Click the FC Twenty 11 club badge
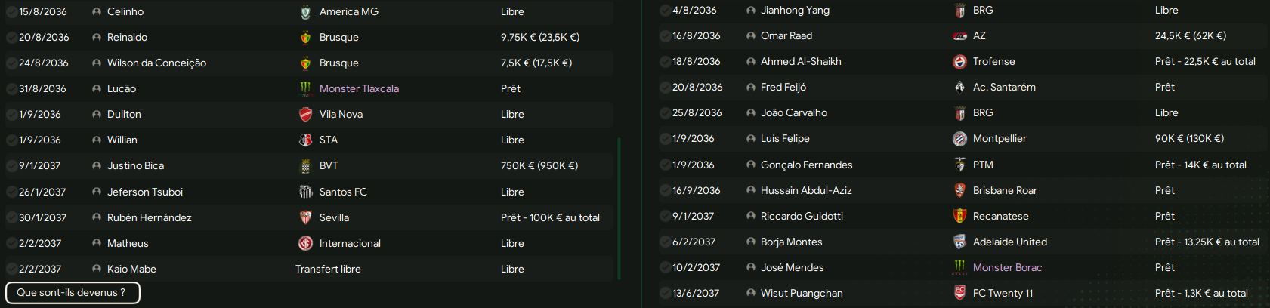 (959, 293)
